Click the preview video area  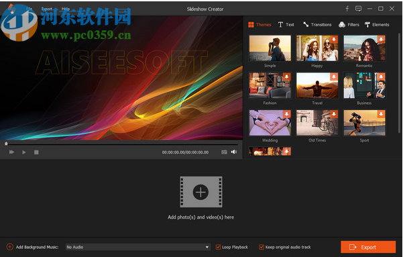pos(121,78)
